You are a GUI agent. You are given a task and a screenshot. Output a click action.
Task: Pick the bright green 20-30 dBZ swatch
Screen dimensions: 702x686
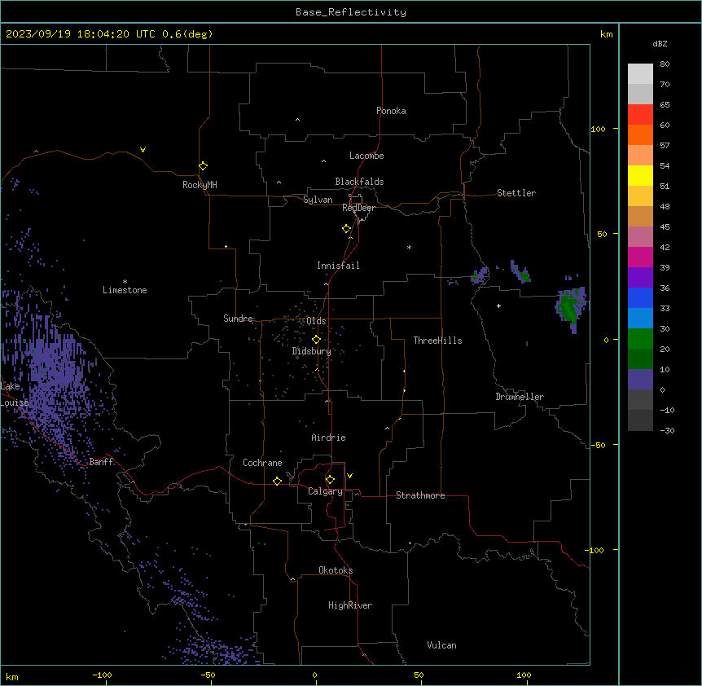coord(640,339)
